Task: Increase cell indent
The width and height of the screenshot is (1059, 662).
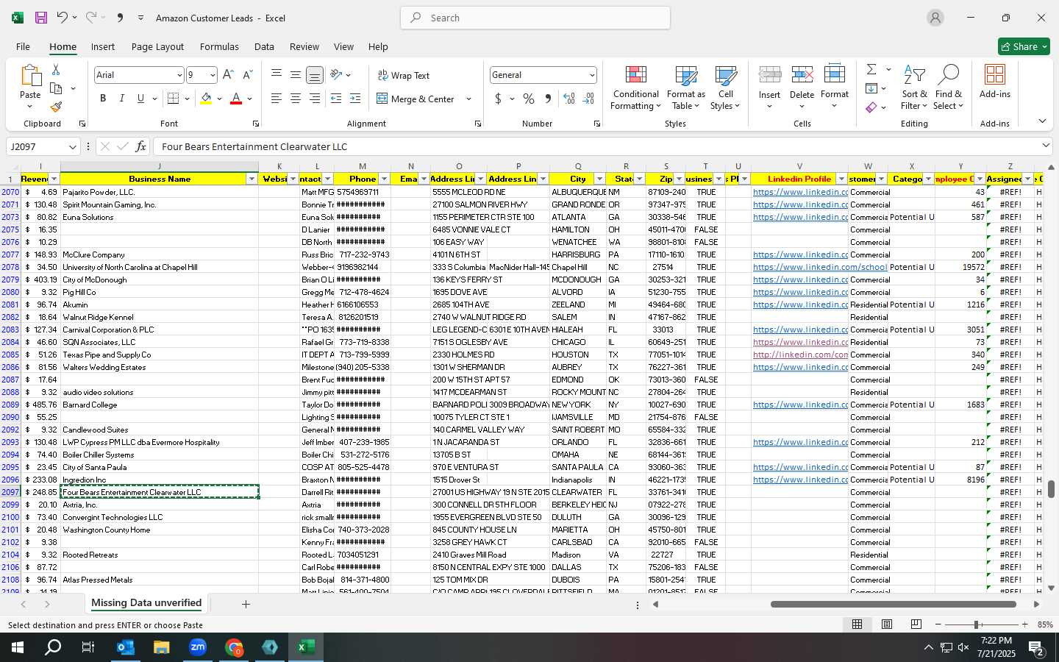Action: coord(355,99)
